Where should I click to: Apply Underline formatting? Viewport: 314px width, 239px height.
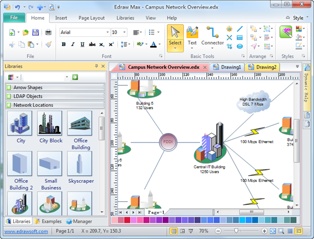coord(82,45)
